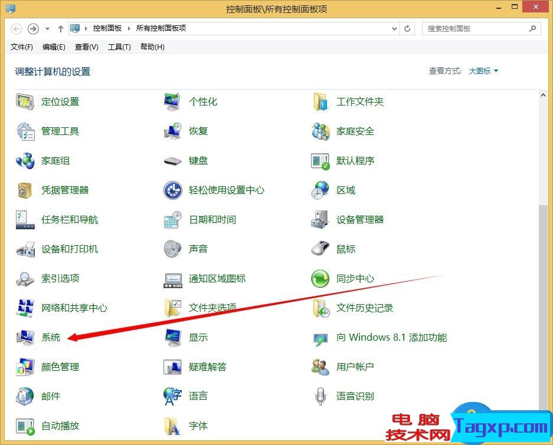Refresh the control panel view
The width and height of the screenshot is (553, 445).
click(x=407, y=29)
